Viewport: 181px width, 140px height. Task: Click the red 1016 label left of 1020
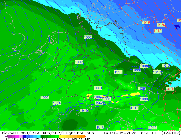point(146,22)
